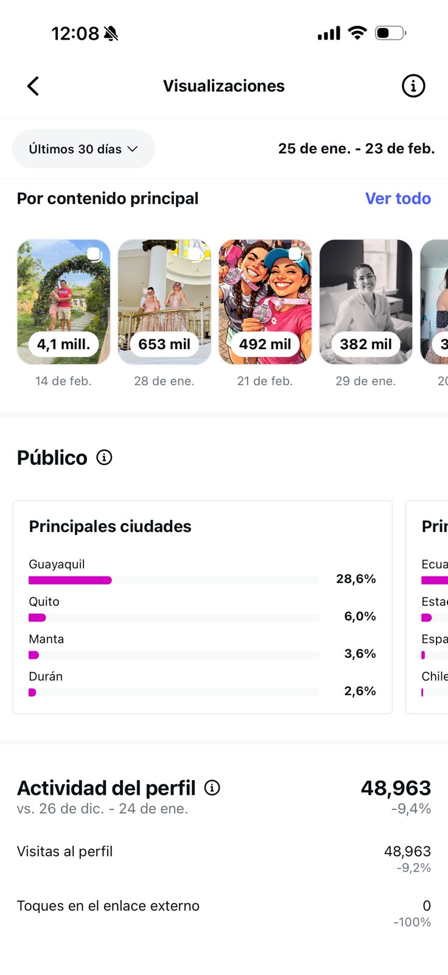This screenshot has width=448, height=975.
Task: Tap carousel icon on 653 mil post
Action: (195, 254)
